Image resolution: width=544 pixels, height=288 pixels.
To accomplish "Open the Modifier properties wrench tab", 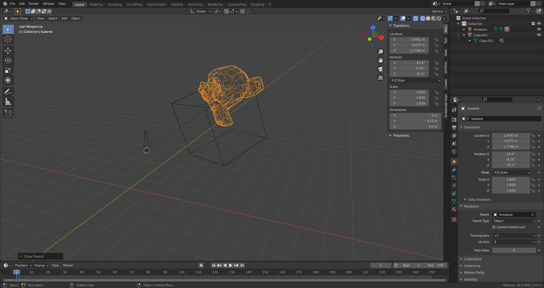I will (x=454, y=170).
